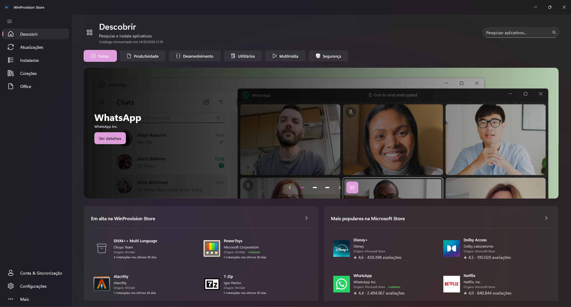Focus the Pesquisar aplicativos search field

point(517,33)
